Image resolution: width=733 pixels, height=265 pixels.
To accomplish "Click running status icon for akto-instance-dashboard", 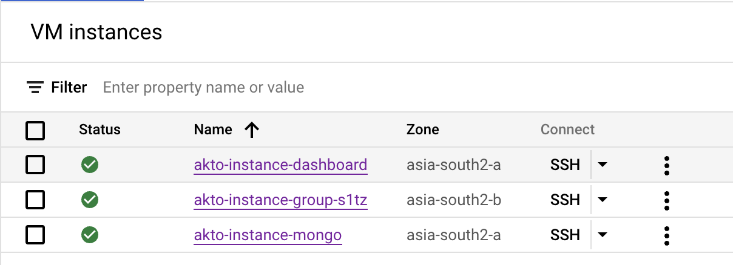I will point(90,165).
